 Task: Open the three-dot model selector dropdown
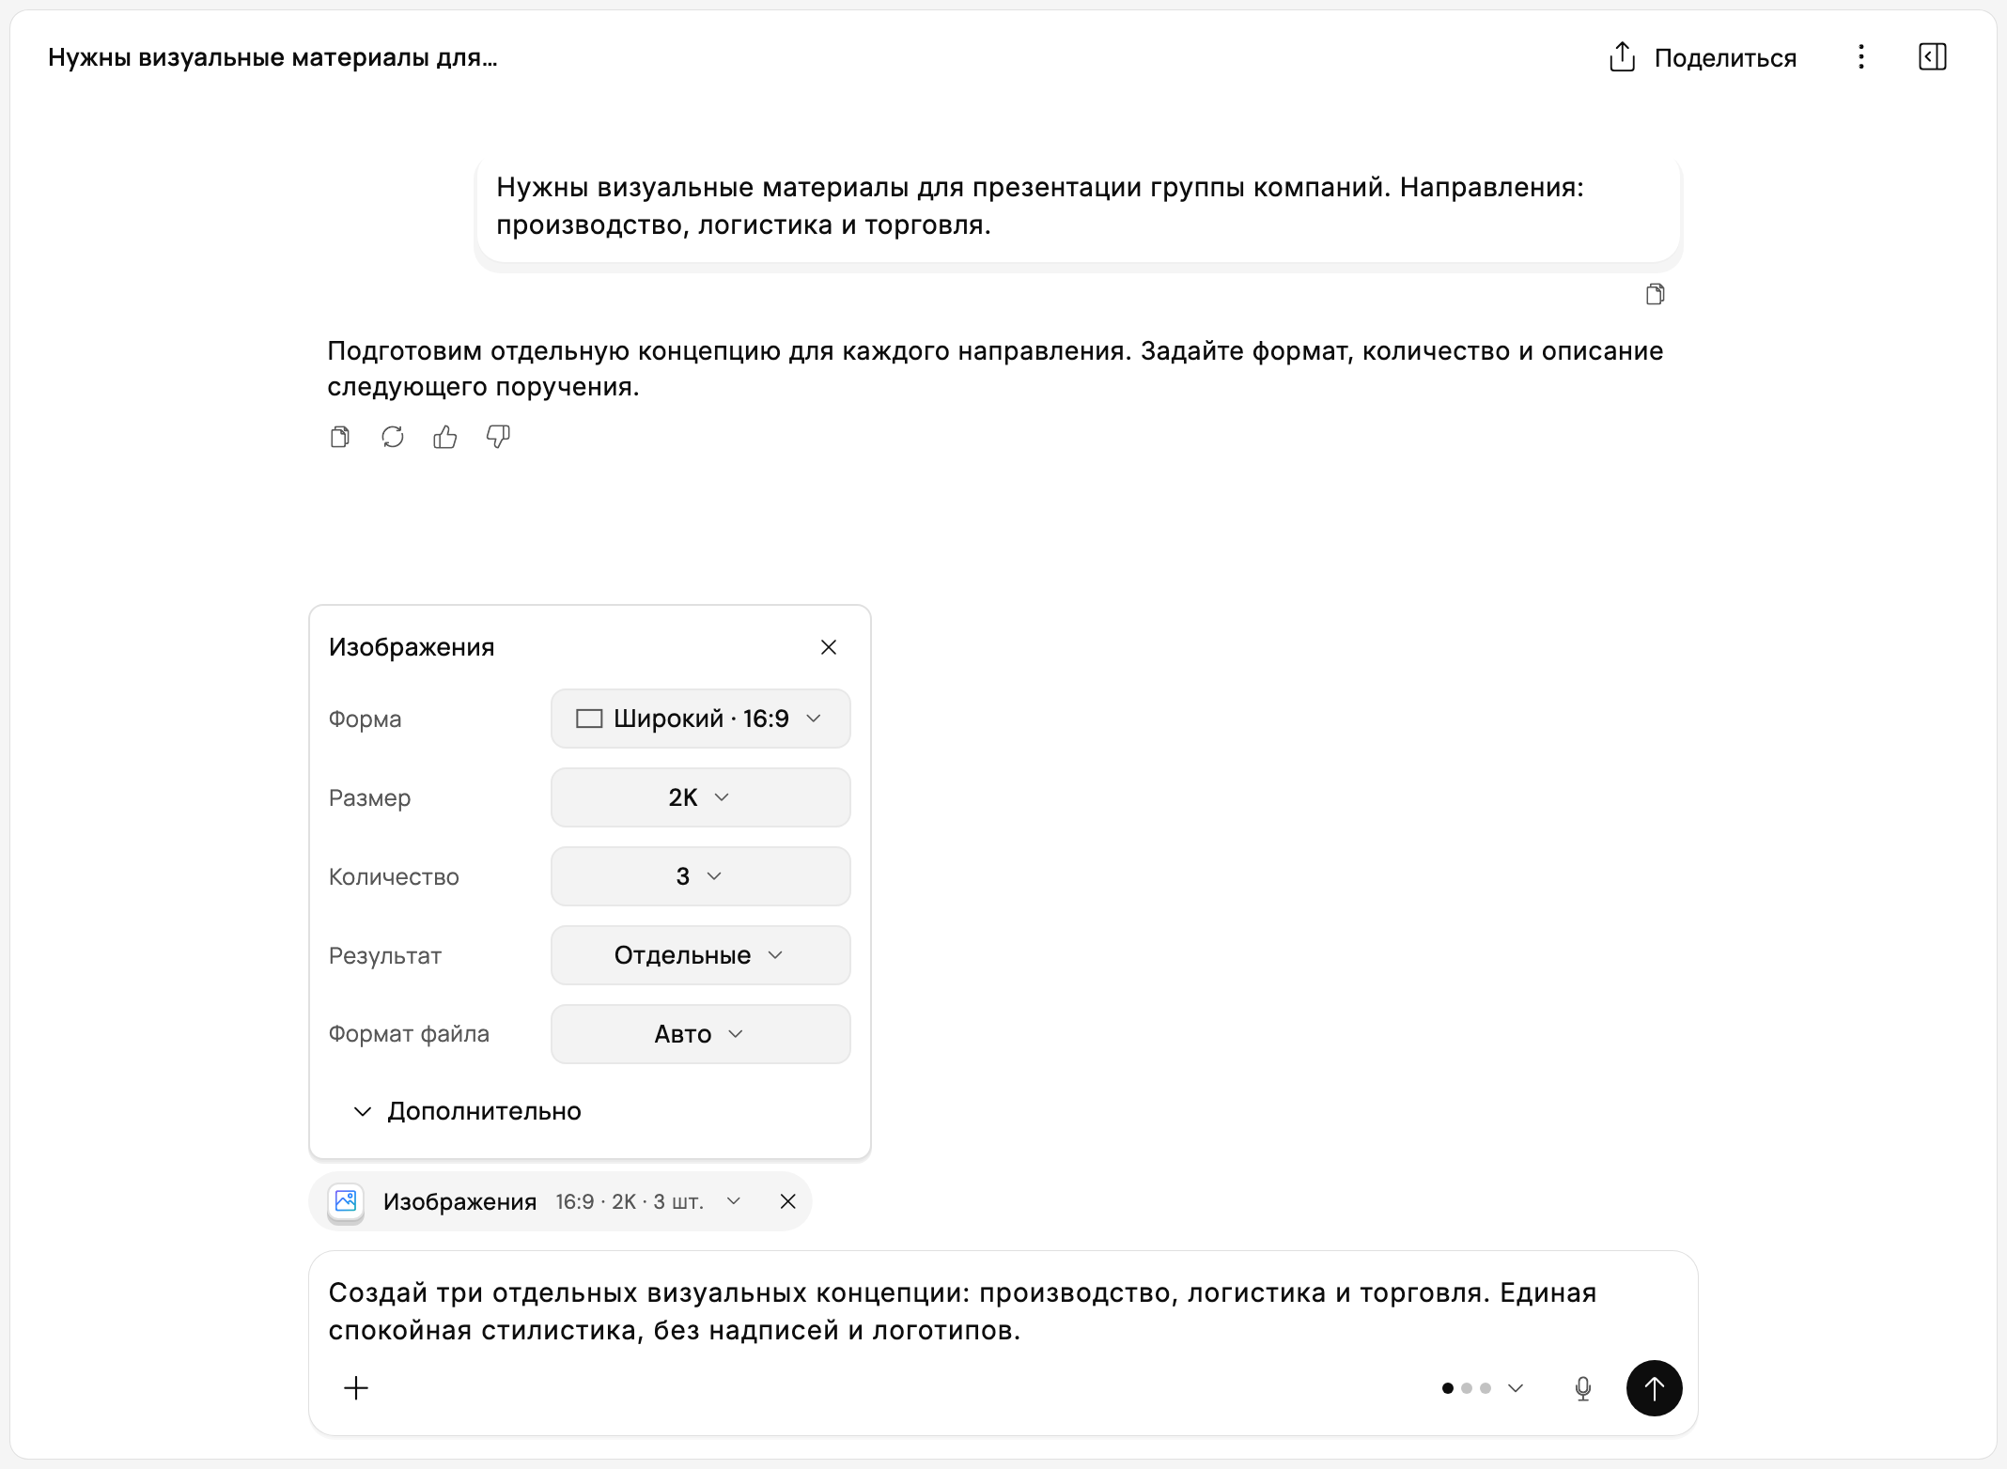pyautogui.click(x=1483, y=1388)
